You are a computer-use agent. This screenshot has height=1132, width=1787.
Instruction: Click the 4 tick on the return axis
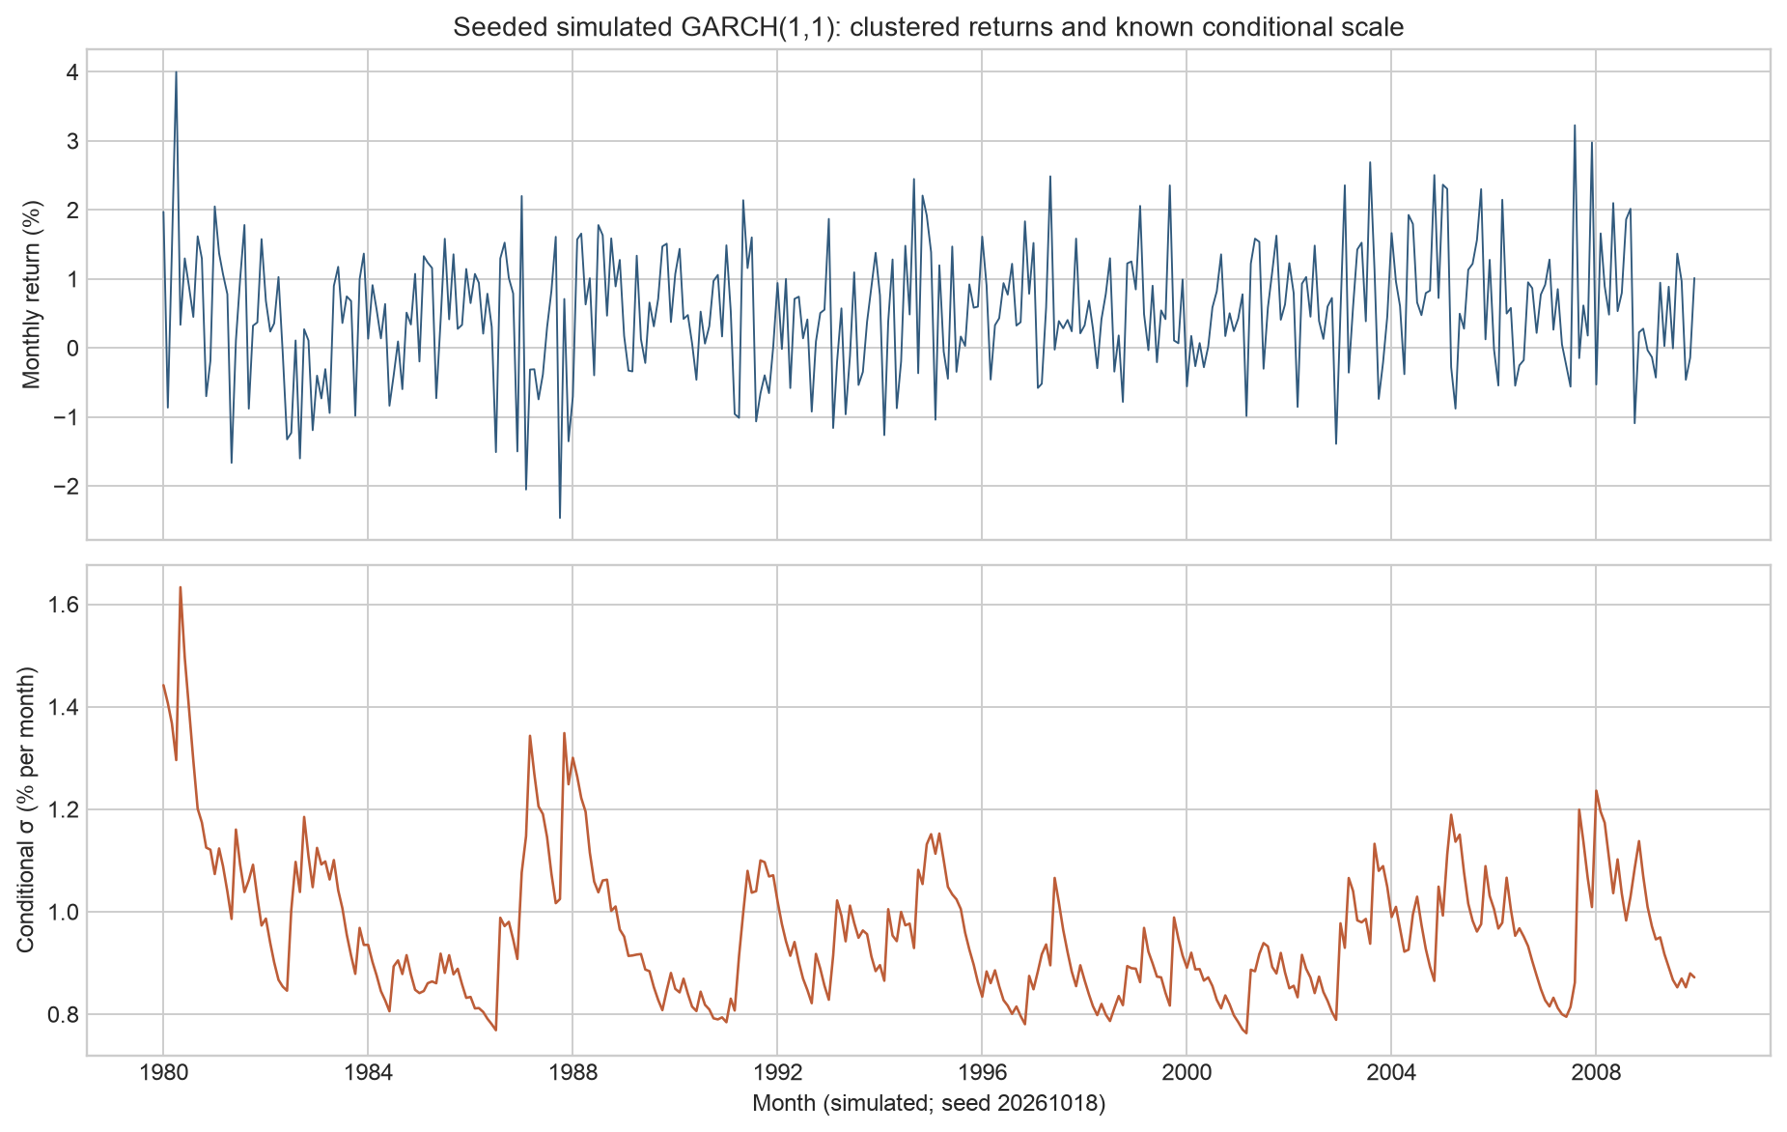tap(71, 72)
